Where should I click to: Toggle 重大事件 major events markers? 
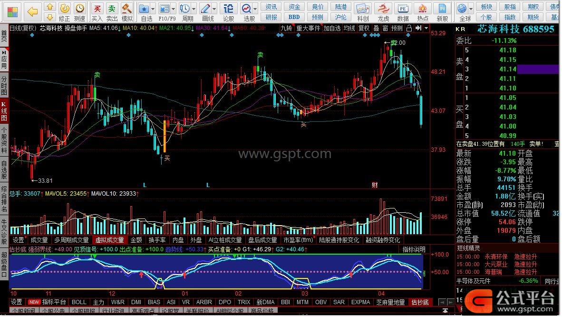(x=308, y=28)
